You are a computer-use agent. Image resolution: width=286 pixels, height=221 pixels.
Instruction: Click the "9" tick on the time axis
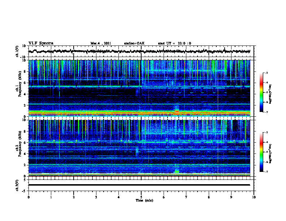click(x=231, y=197)
